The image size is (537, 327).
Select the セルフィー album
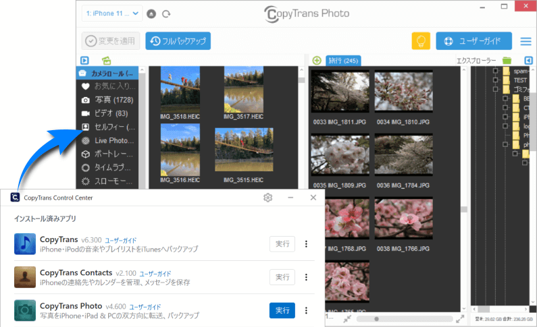(x=107, y=127)
